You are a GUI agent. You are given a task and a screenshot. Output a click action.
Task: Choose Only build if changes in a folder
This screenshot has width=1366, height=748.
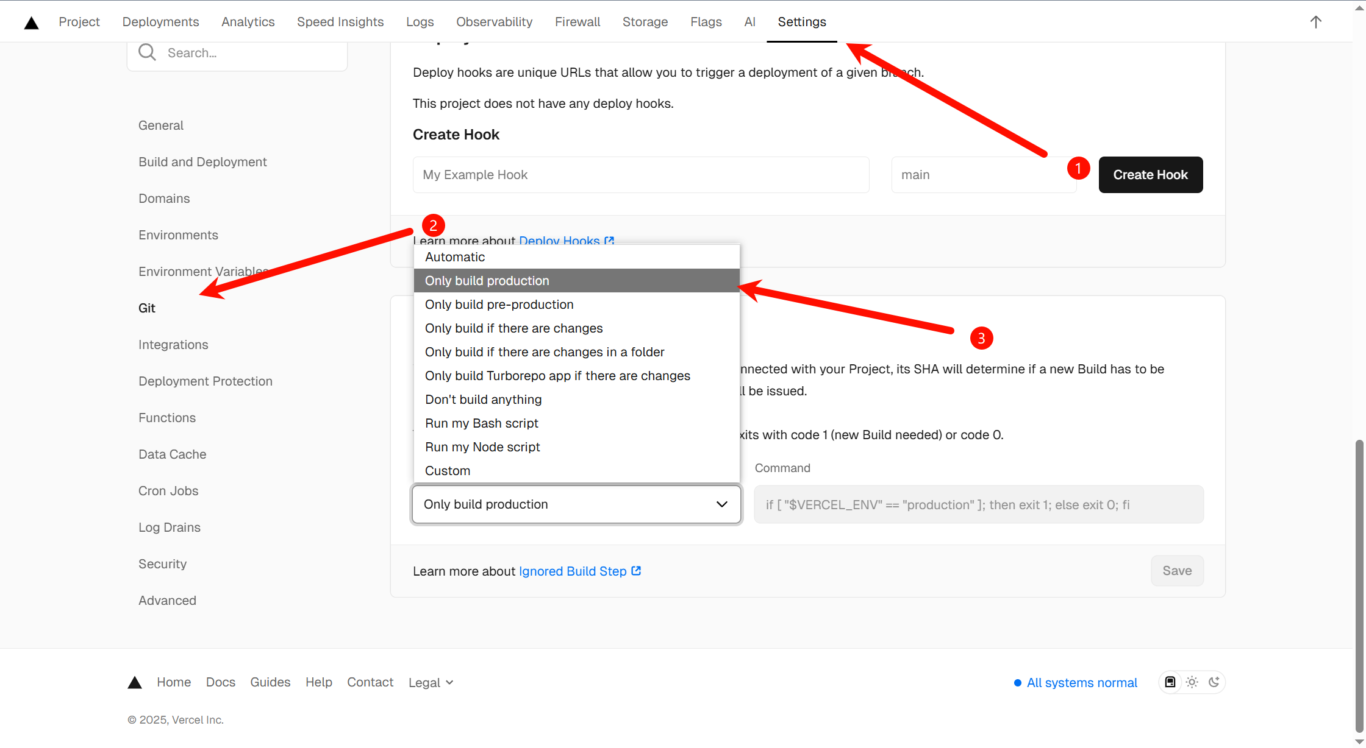(x=577, y=352)
